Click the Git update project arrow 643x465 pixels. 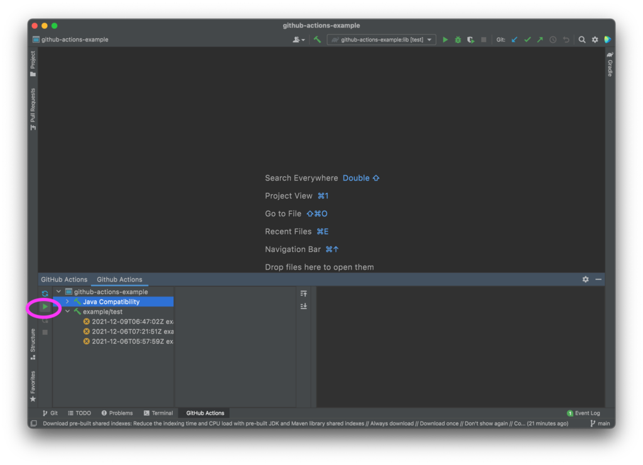514,40
